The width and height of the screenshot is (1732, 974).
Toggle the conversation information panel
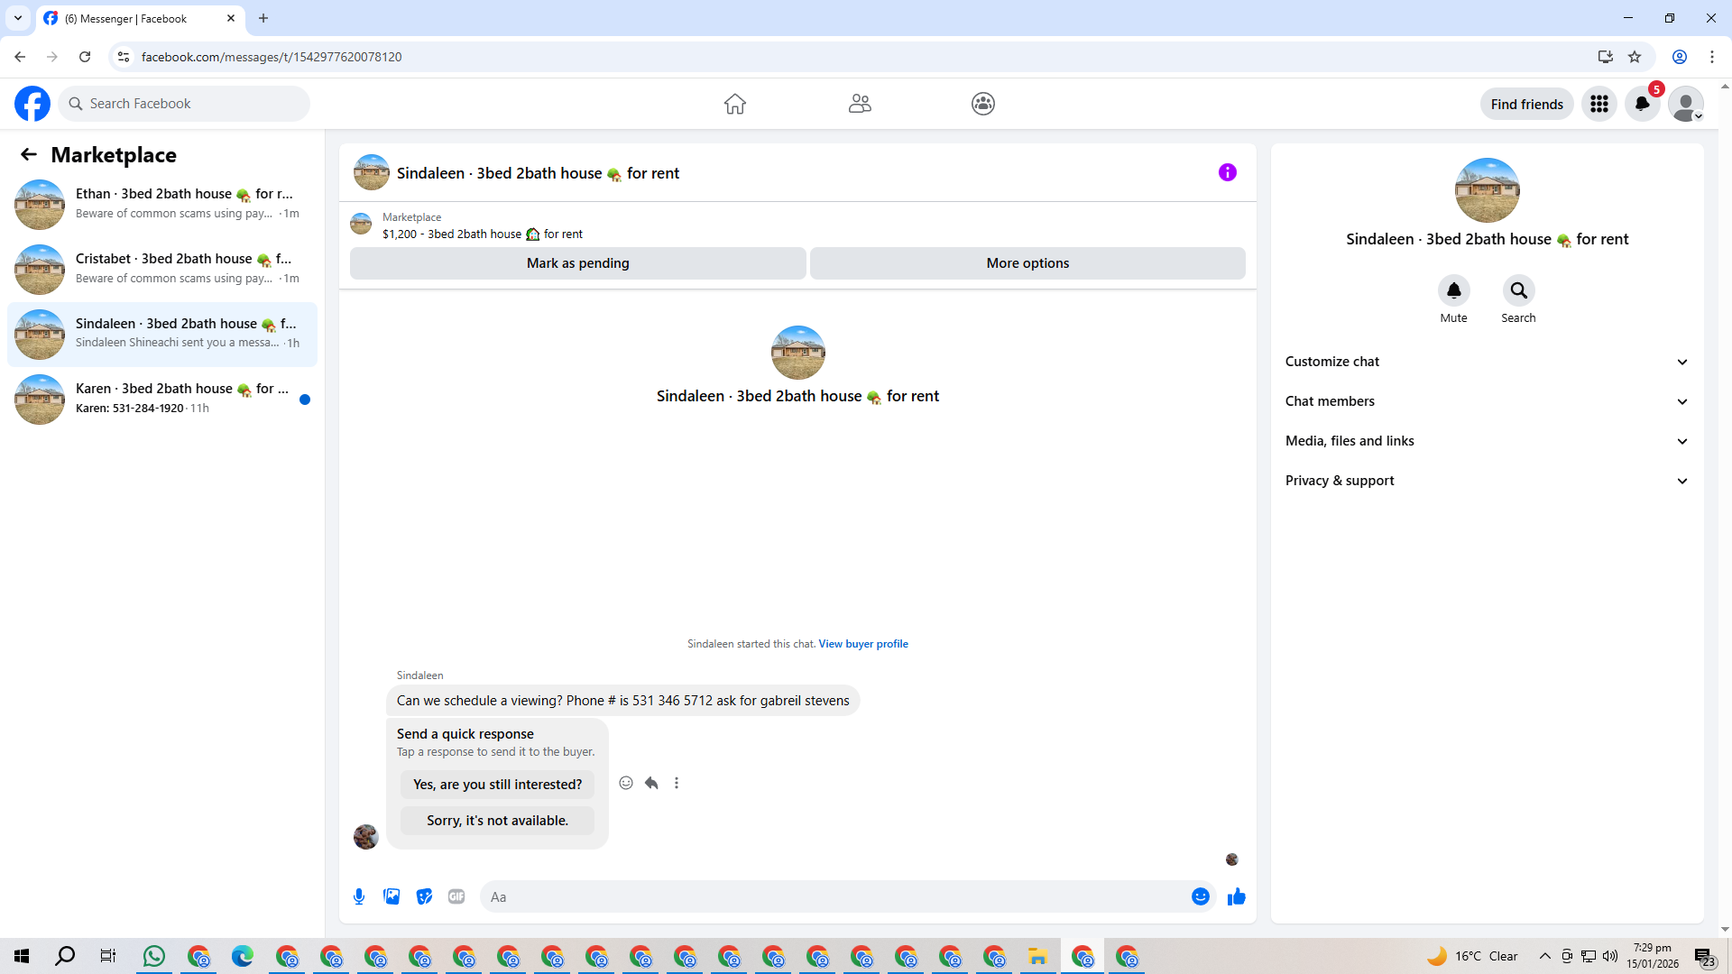(x=1227, y=172)
